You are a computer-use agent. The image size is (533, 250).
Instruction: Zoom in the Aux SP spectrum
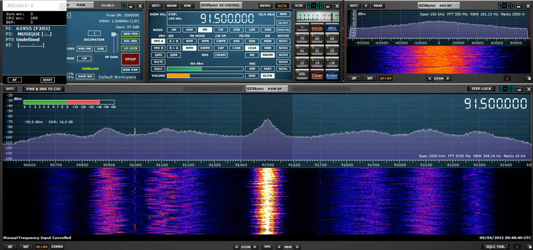[448, 78]
